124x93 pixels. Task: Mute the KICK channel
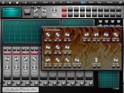[9, 49]
